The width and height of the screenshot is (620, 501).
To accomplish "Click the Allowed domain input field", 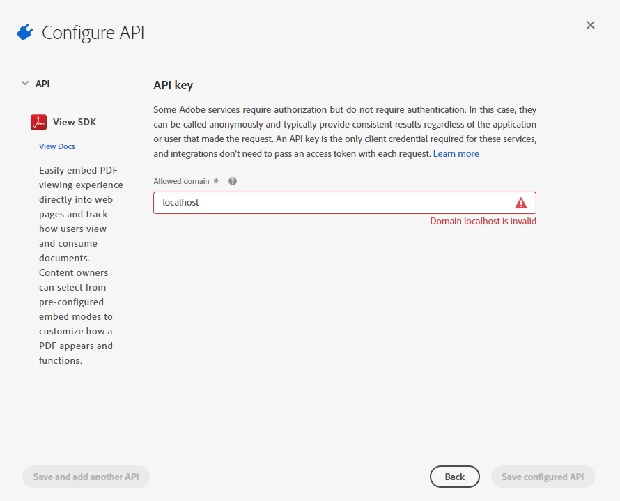I will tap(345, 203).
